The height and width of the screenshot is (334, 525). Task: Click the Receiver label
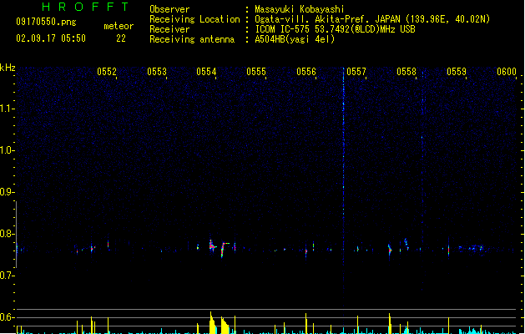coord(169,29)
